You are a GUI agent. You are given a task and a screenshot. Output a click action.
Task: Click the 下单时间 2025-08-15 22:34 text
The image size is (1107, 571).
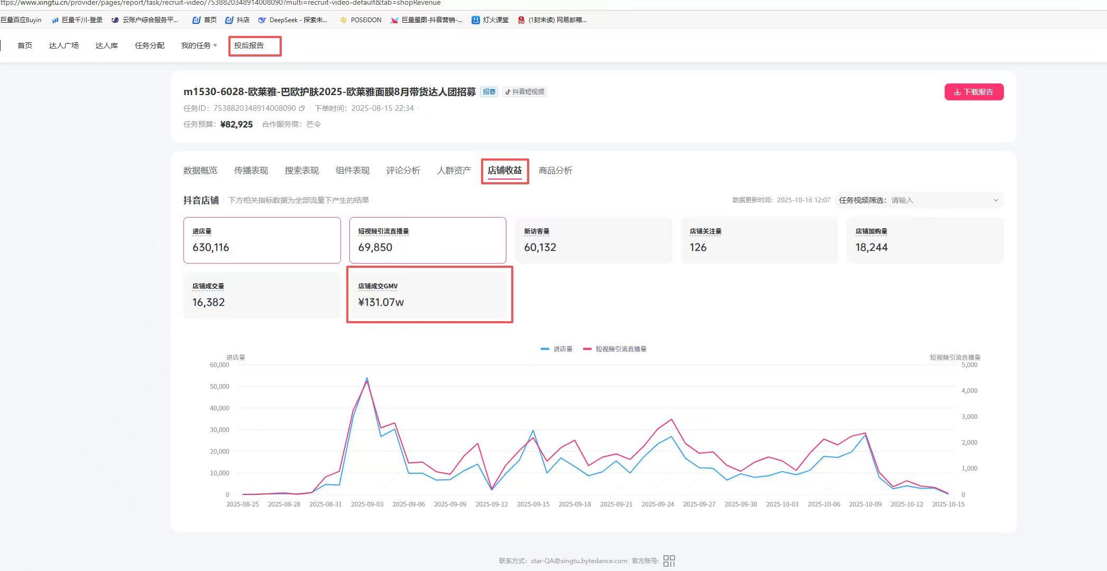click(364, 108)
